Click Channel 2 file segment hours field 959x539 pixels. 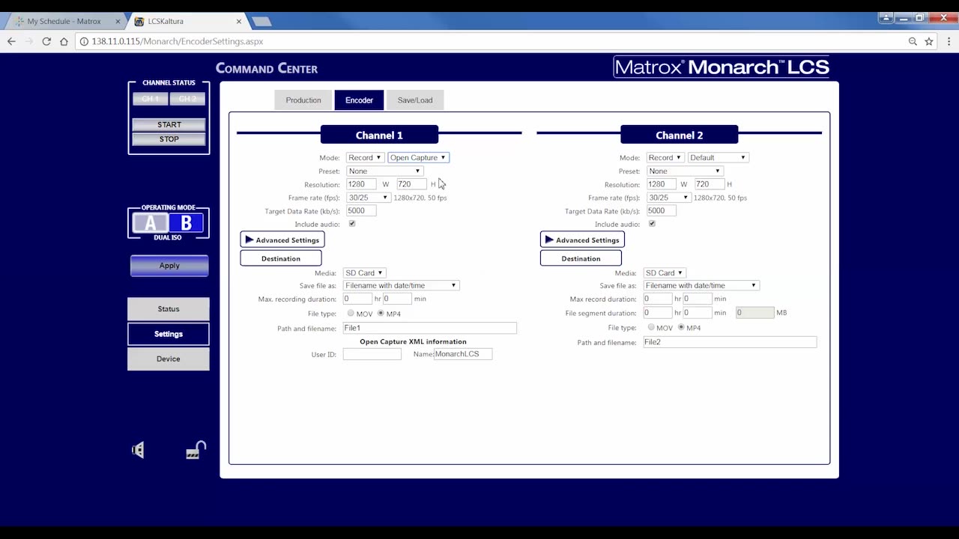coord(658,313)
